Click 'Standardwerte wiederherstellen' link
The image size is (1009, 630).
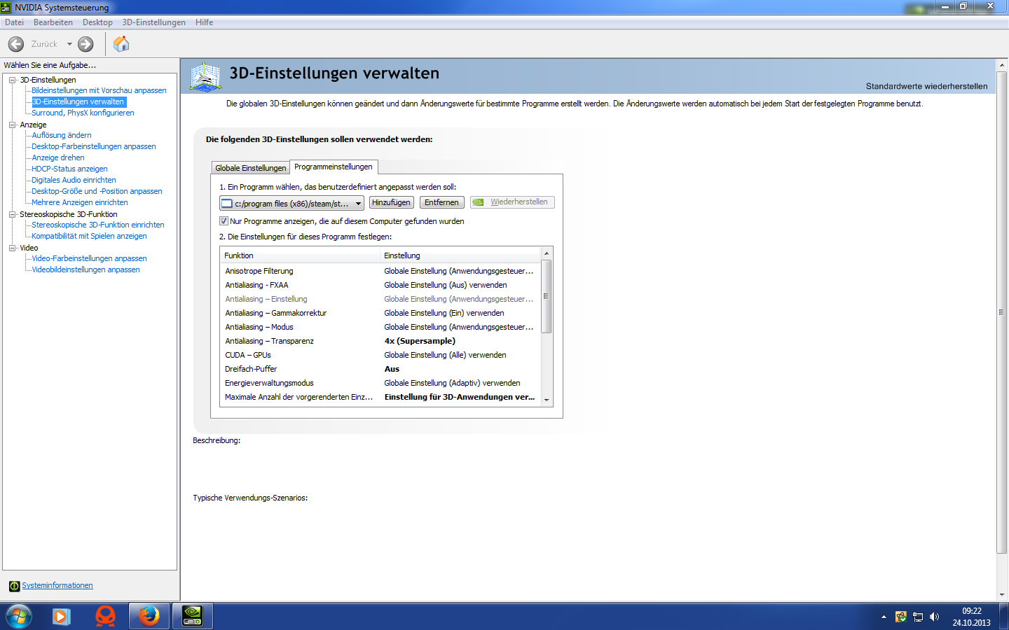[x=927, y=87]
